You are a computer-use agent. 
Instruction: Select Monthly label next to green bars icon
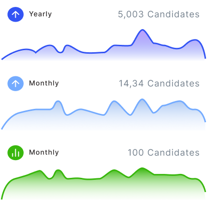[x=44, y=153]
